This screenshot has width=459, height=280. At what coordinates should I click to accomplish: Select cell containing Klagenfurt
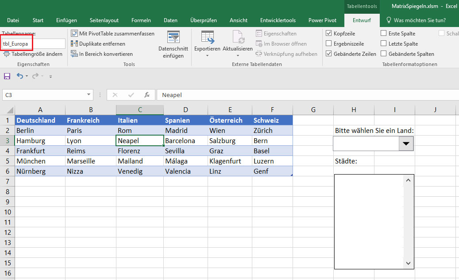pyautogui.click(x=230, y=161)
